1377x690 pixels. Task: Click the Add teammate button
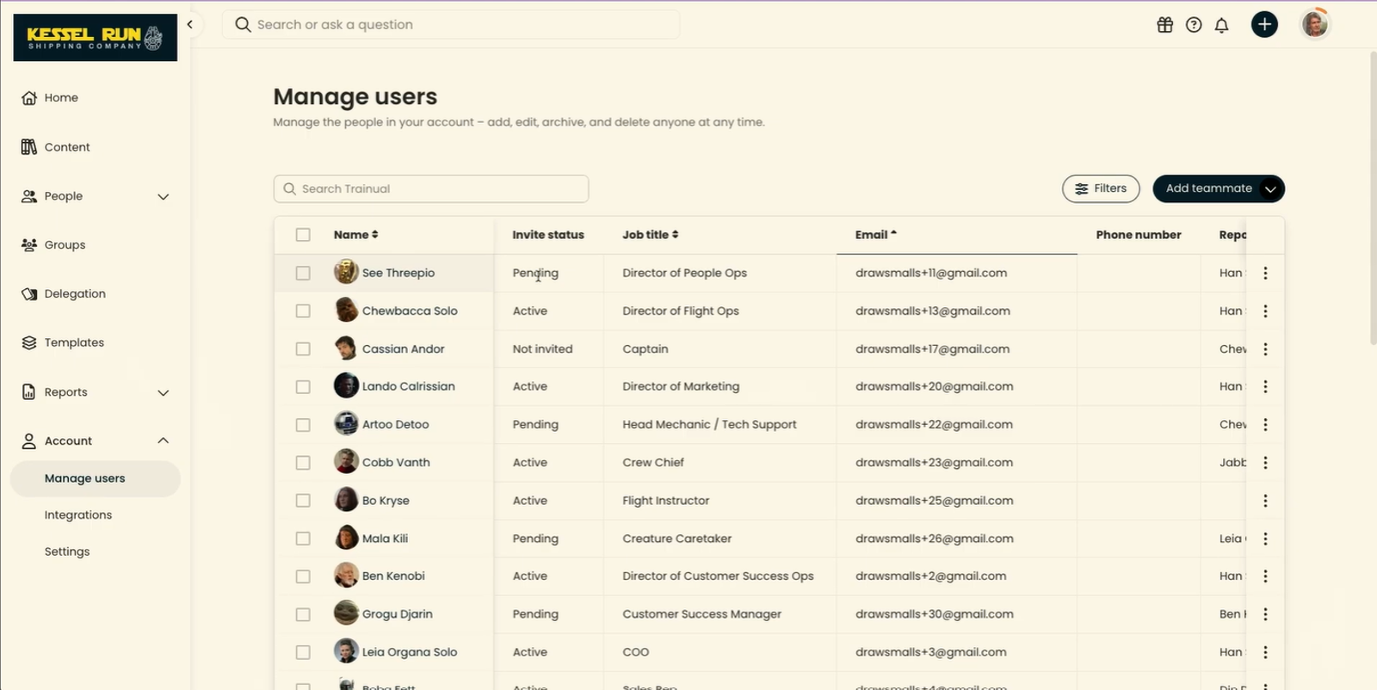pos(1208,188)
